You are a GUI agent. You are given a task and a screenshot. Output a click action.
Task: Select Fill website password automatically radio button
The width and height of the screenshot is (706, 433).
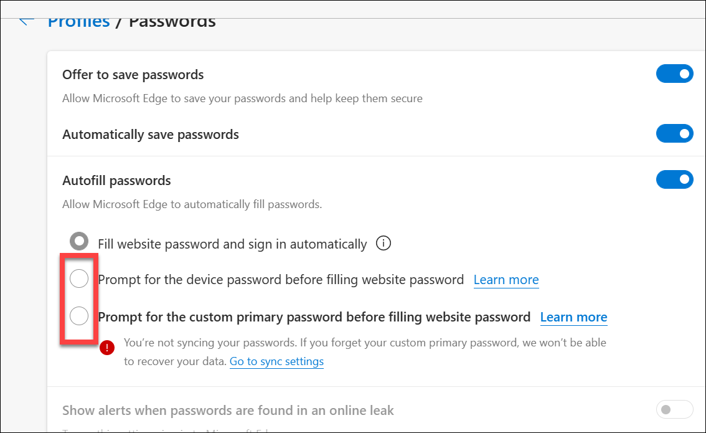pyautogui.click(x=79, y=241)
